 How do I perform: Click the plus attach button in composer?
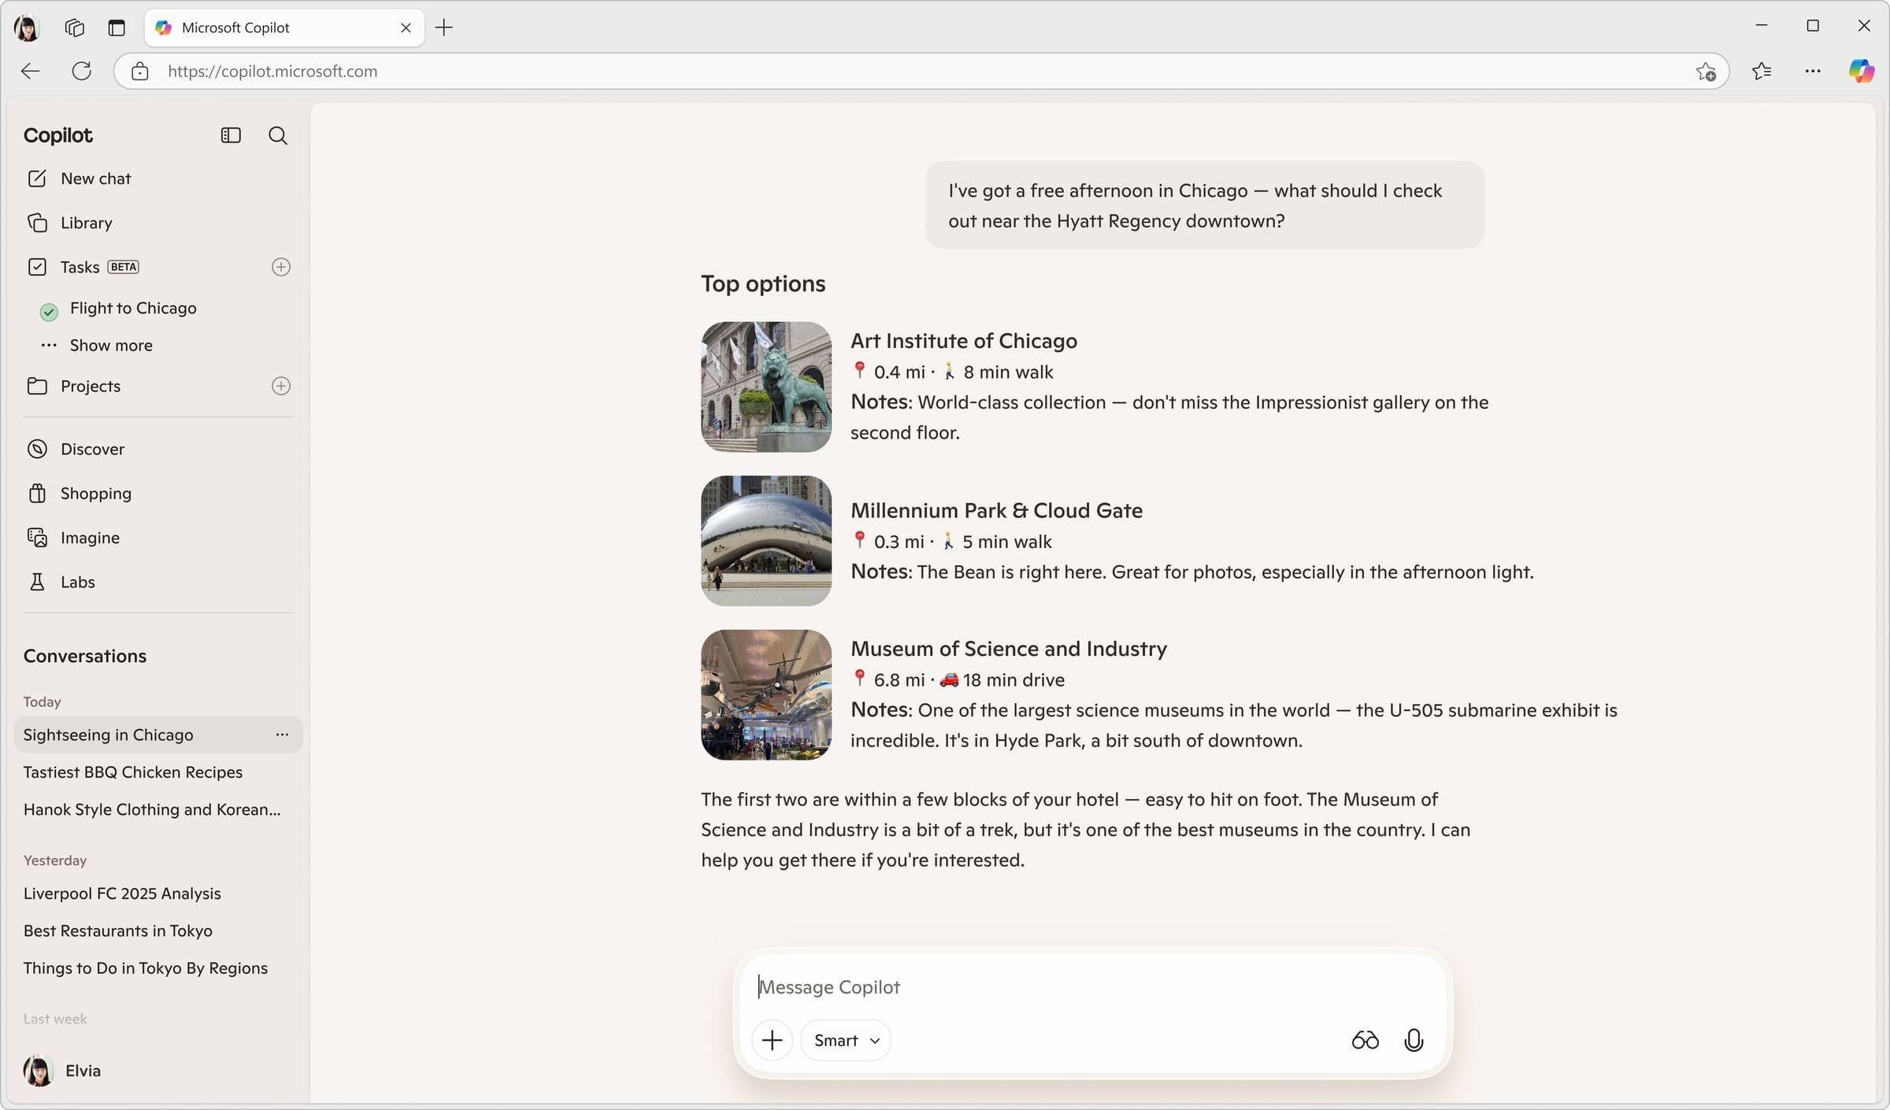tap(772, 1040)
